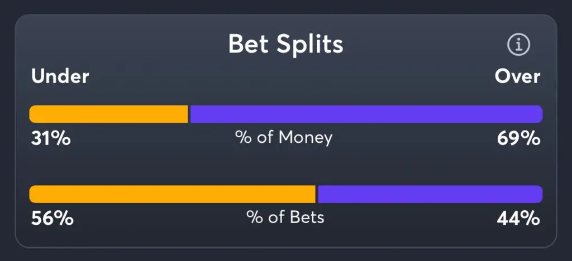
Task: Select the 69% money value
Action: click(x=518, y=138)
